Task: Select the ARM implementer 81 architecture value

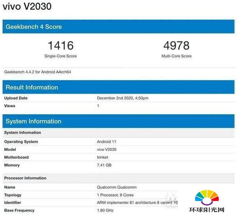Action: point(137,203)
